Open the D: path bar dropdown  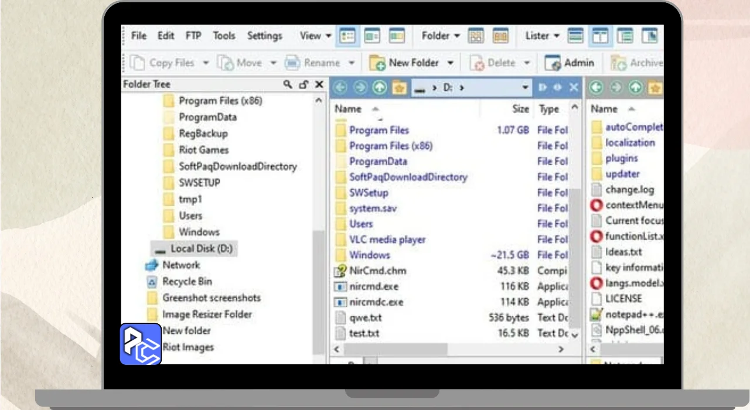(x=526, y=88)
